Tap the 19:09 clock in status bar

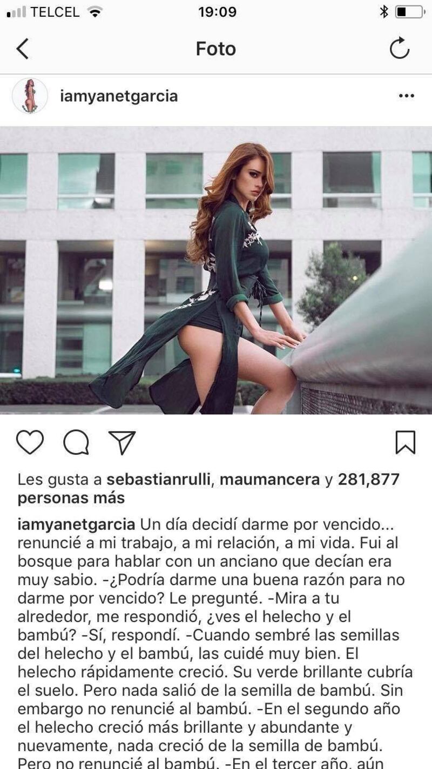(x=217, y=12)
